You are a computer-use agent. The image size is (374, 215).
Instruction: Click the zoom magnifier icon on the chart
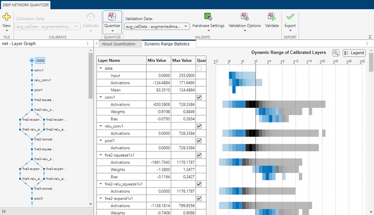pyautogui.click(x=336, y=53)
